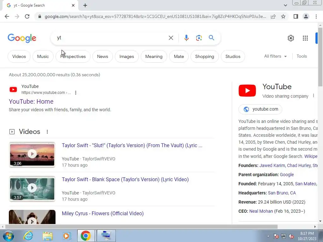Select the Meaning filter chip
This screenshot has height=242, width=323.
pos(154,56)
